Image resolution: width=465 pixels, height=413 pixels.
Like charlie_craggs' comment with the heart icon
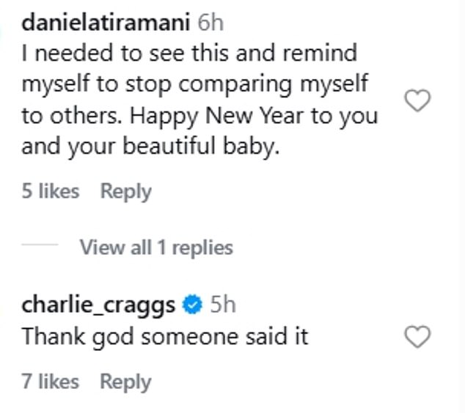tap(418, 337)
